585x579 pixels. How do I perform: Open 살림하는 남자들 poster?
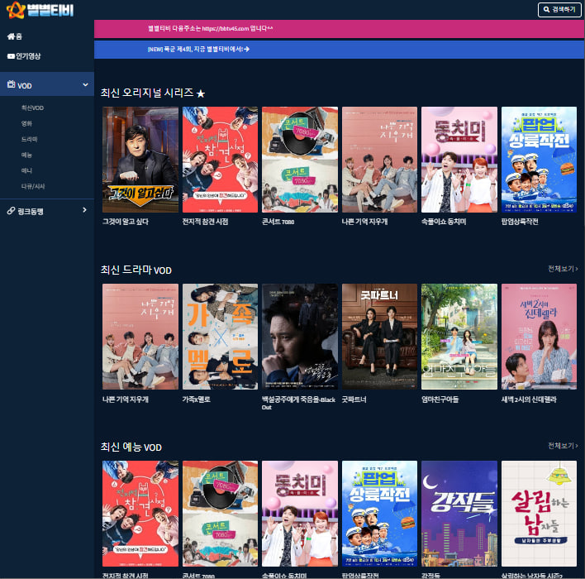click(x=539, y=514)
